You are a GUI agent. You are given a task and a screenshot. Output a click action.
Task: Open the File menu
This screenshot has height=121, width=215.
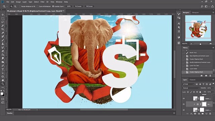tap(8, 2)
